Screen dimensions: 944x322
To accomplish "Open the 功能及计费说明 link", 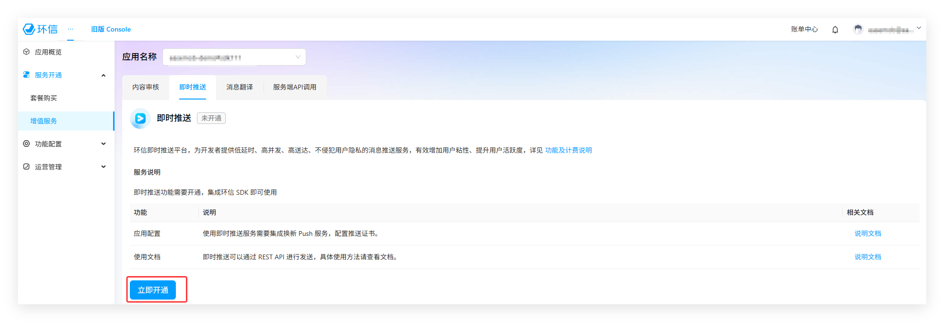I will [x=568, y=150].
